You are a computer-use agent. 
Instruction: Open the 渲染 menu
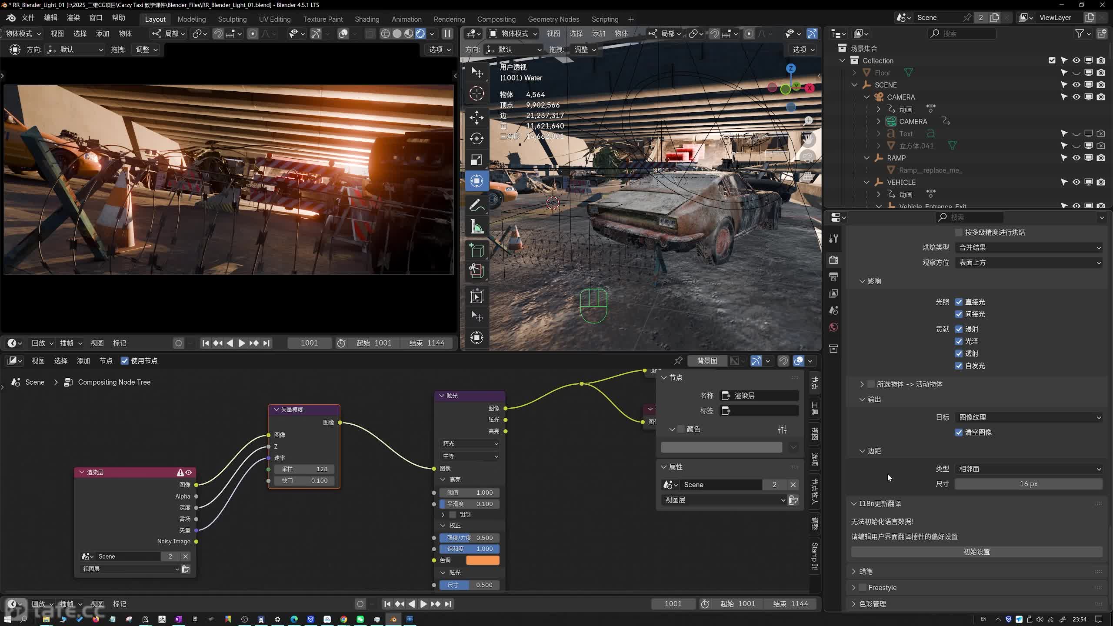[73, 18]
